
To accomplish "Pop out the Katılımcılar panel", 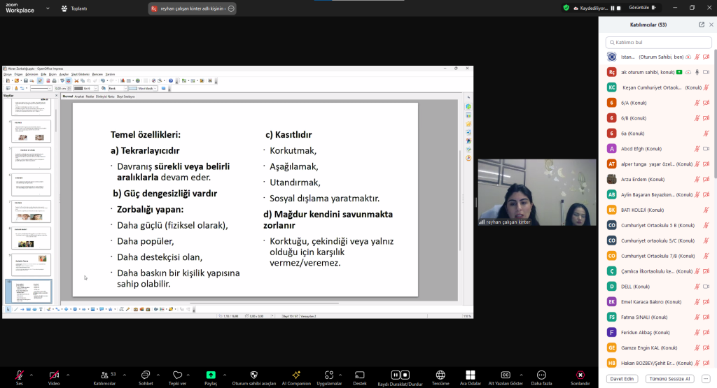I will click(x=702, y=24).
